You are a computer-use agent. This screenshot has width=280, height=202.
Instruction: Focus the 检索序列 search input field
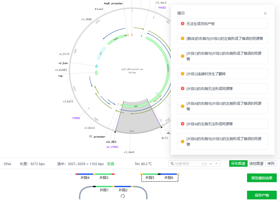(x=186, y=164)
